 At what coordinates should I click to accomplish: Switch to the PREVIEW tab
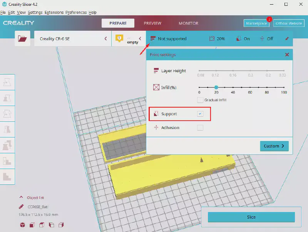point(152,23)
